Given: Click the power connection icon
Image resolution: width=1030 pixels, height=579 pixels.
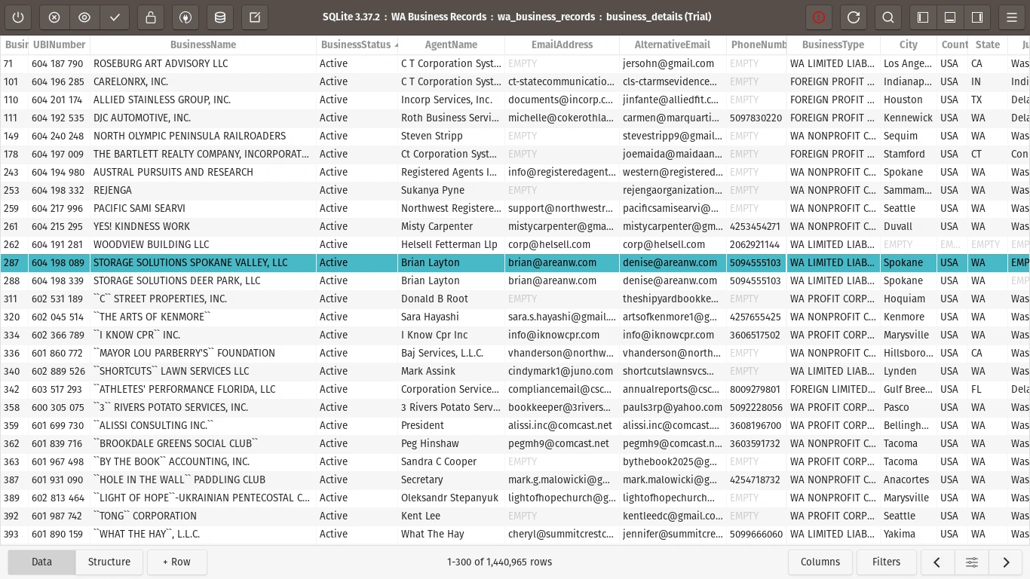Looking at the screenshot, I should click(18, 17).
